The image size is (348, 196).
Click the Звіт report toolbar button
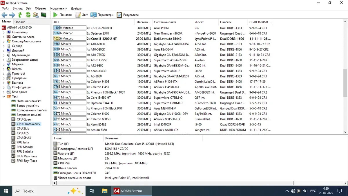click(82, 15)
